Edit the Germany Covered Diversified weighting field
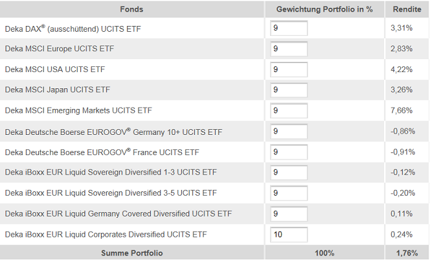This screenshot has height=262, width=430. [289, 213]
